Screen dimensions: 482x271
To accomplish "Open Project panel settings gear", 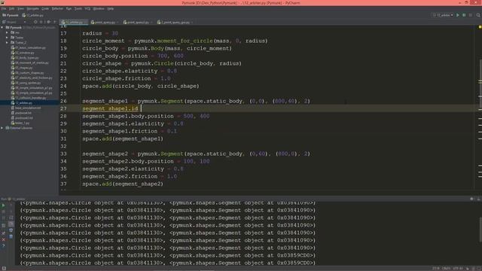I will [x=48, y=22].
